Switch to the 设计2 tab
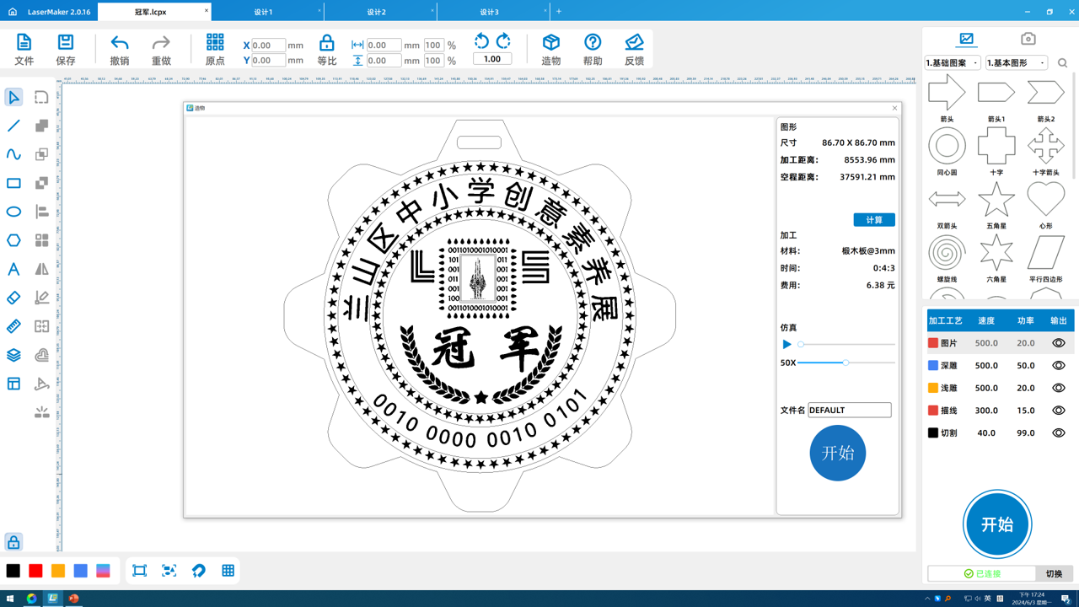 377,12
